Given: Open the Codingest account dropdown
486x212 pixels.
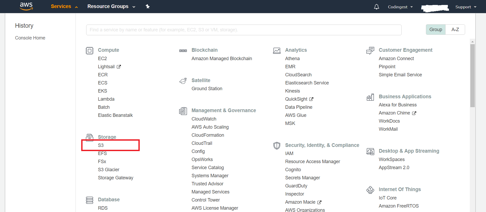Looking at the screenshot, I should (x=400, y=7).
